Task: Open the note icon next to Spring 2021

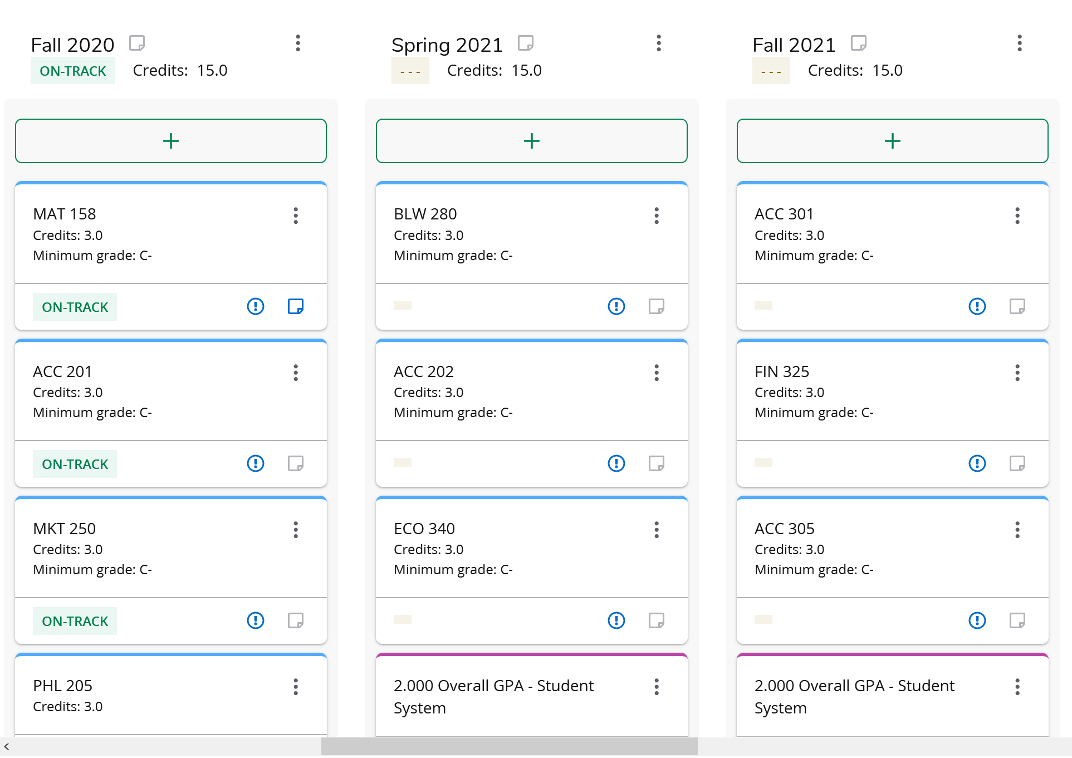Action: pos(525,43)
